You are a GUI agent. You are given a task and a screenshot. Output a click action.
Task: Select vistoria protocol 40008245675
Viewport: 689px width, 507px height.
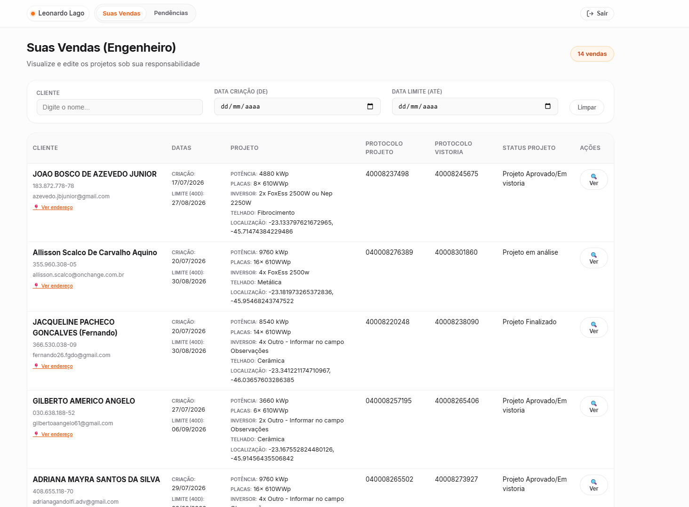(457, 174)
